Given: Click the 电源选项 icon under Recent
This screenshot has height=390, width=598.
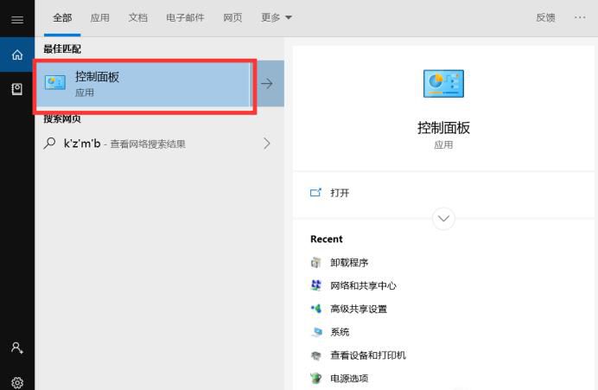Looking at the screenshot, I should (315, 378).
